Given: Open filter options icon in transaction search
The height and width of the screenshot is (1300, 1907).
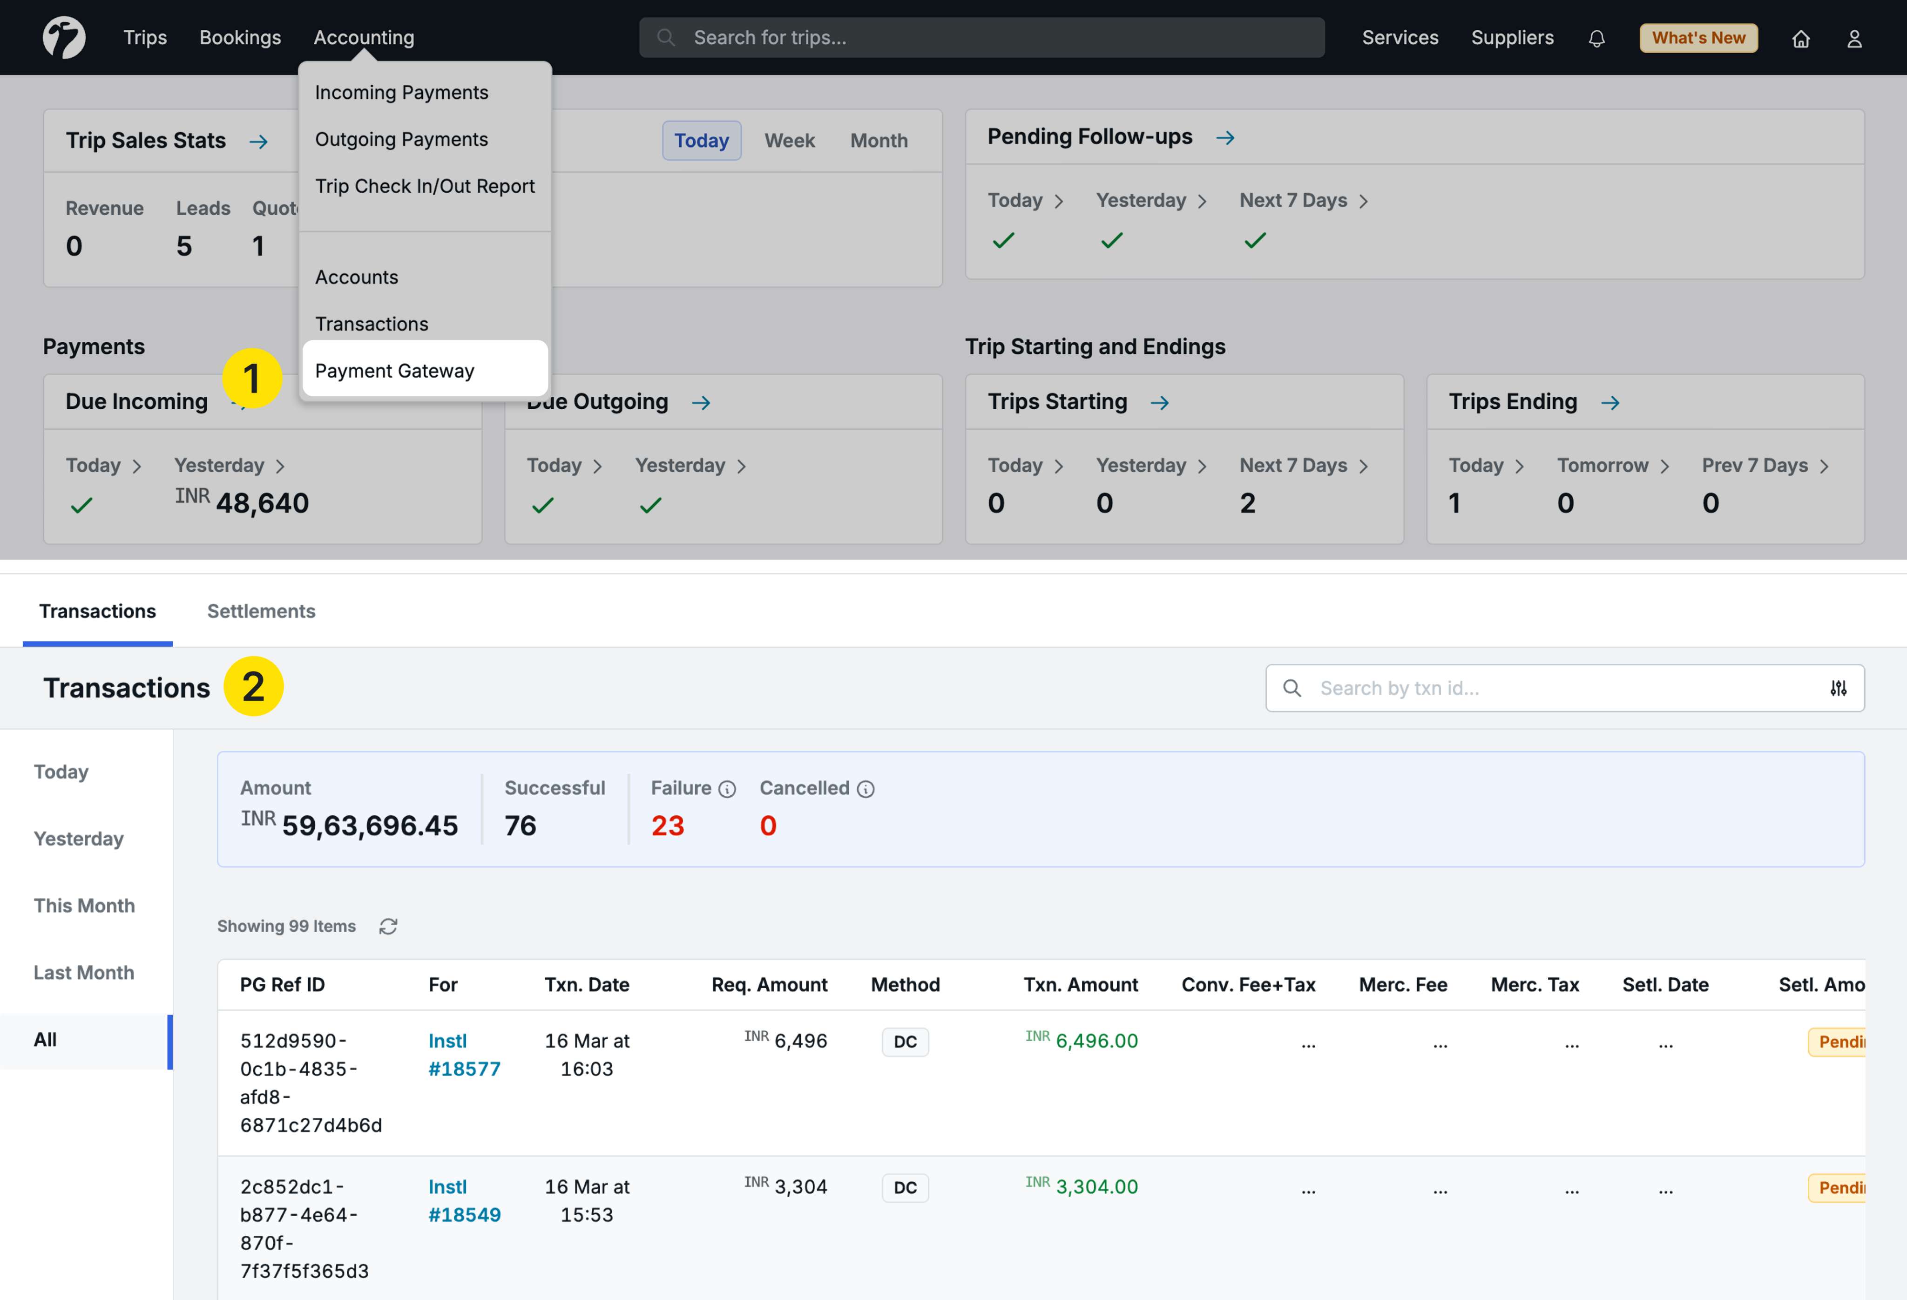Looking at the screenshot, I should click(x=1838, y=688).
